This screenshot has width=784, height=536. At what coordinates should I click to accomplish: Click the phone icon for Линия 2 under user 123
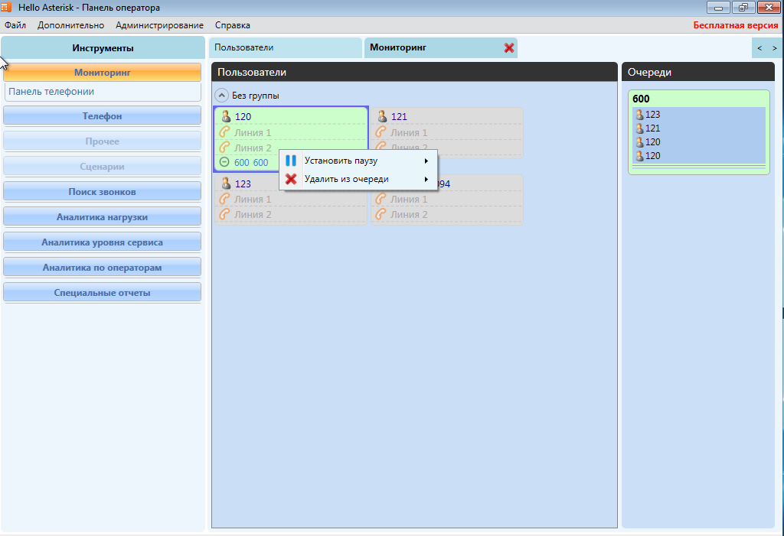coord(225,214)
